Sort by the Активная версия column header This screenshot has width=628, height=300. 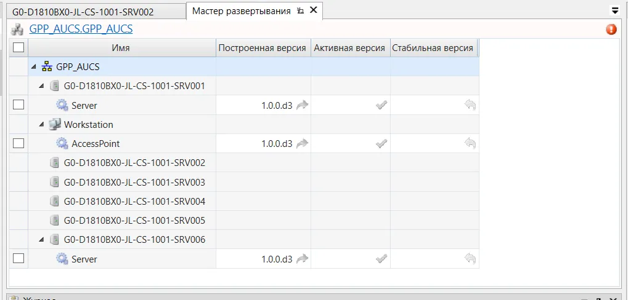pos(351,48)
